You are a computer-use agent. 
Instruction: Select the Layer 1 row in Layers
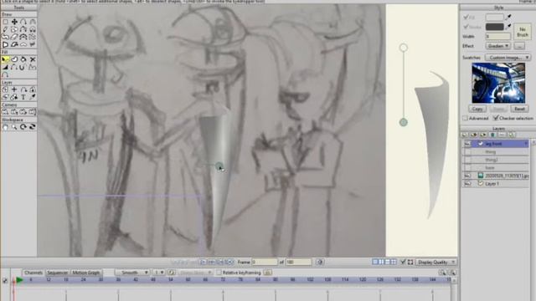click(x=496, y=184)
